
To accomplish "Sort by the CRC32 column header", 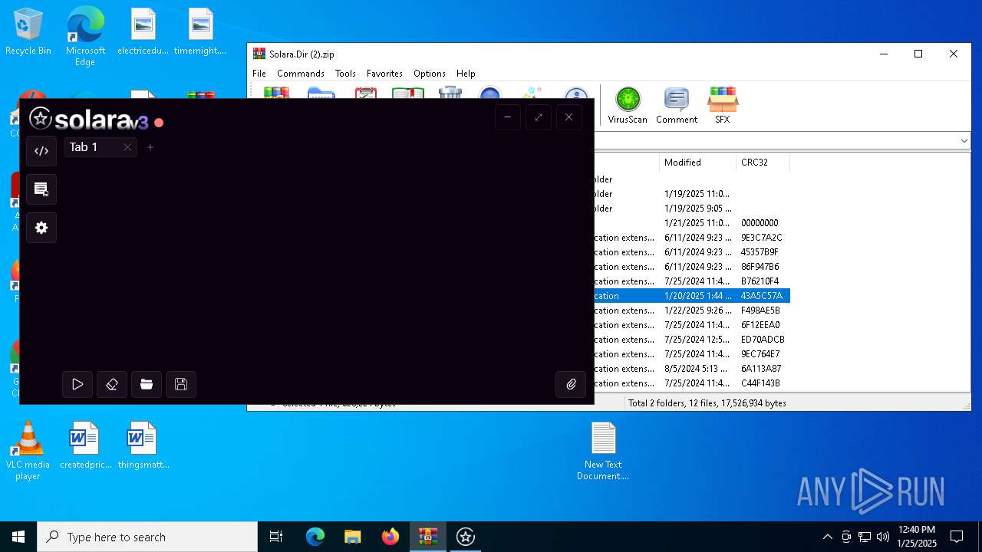I will (x=763, y=163).
